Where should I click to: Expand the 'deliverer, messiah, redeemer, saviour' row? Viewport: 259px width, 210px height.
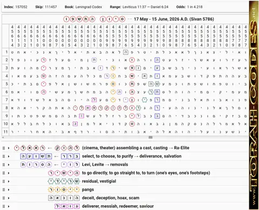click(x=9, y=206)
